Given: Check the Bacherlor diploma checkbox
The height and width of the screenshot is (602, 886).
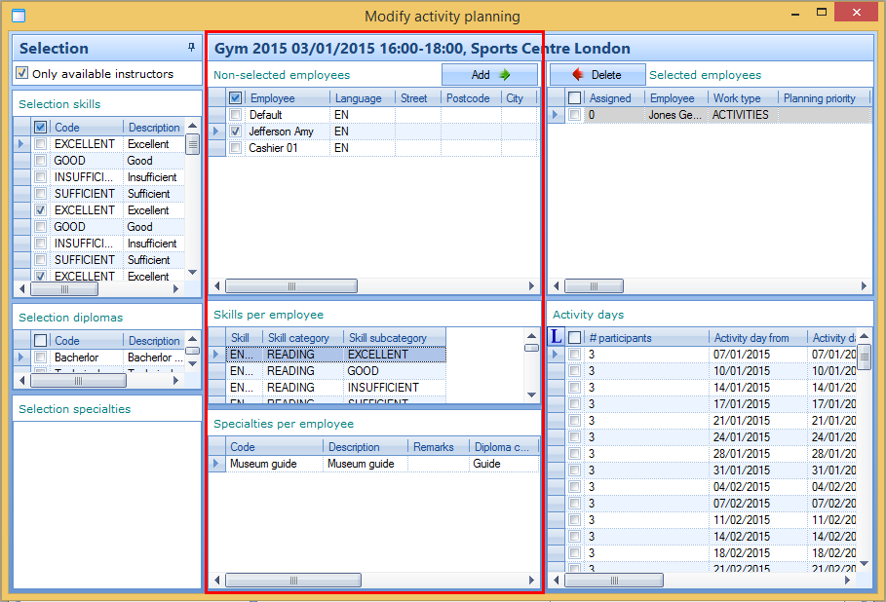Looking at the screenshot, I should point(41,357).
